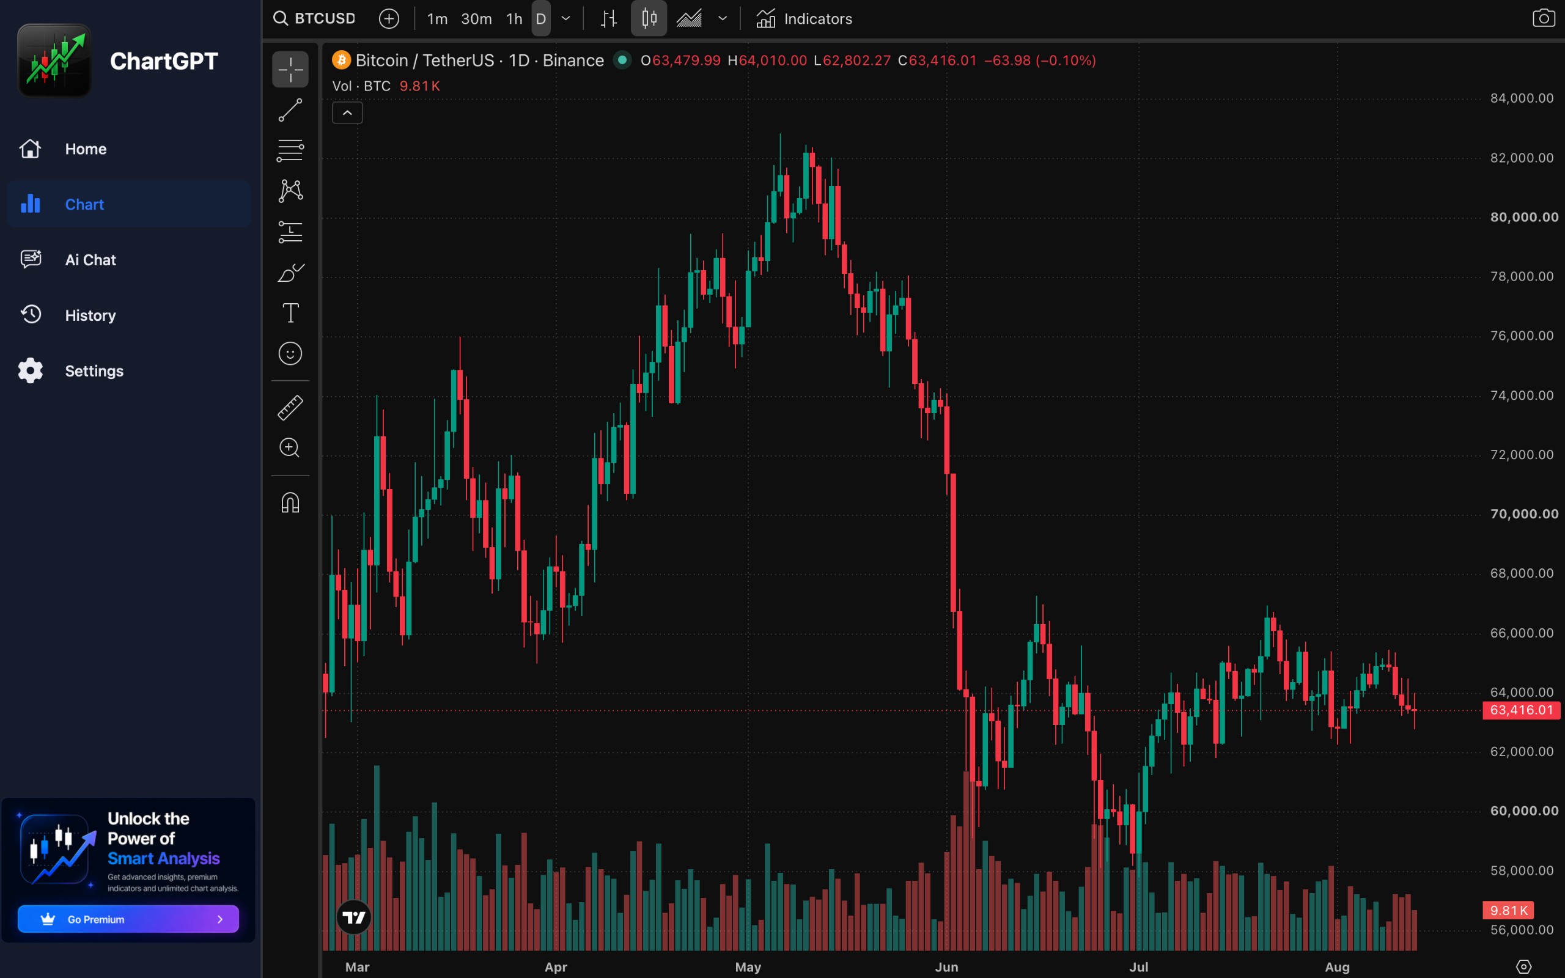Open the Fibonacci retracement tool

(x=290, y=150)
